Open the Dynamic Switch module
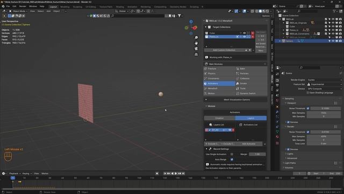344x194 pixels. (252, 93)
